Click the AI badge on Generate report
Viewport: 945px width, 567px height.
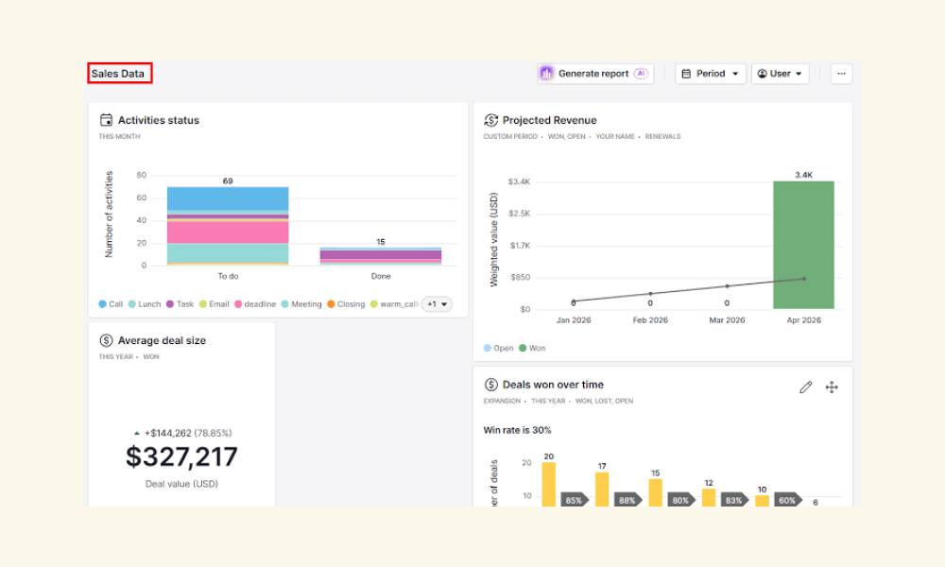641,74
